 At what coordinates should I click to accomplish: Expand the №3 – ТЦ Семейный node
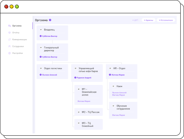(x=89, y=124)
